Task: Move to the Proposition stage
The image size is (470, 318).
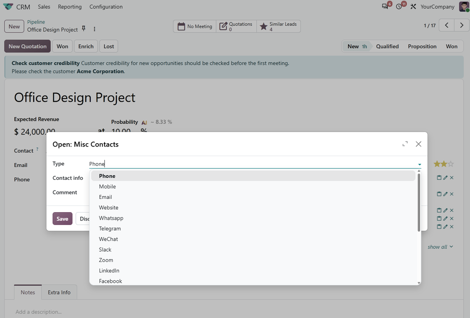Action: point(422,46)
